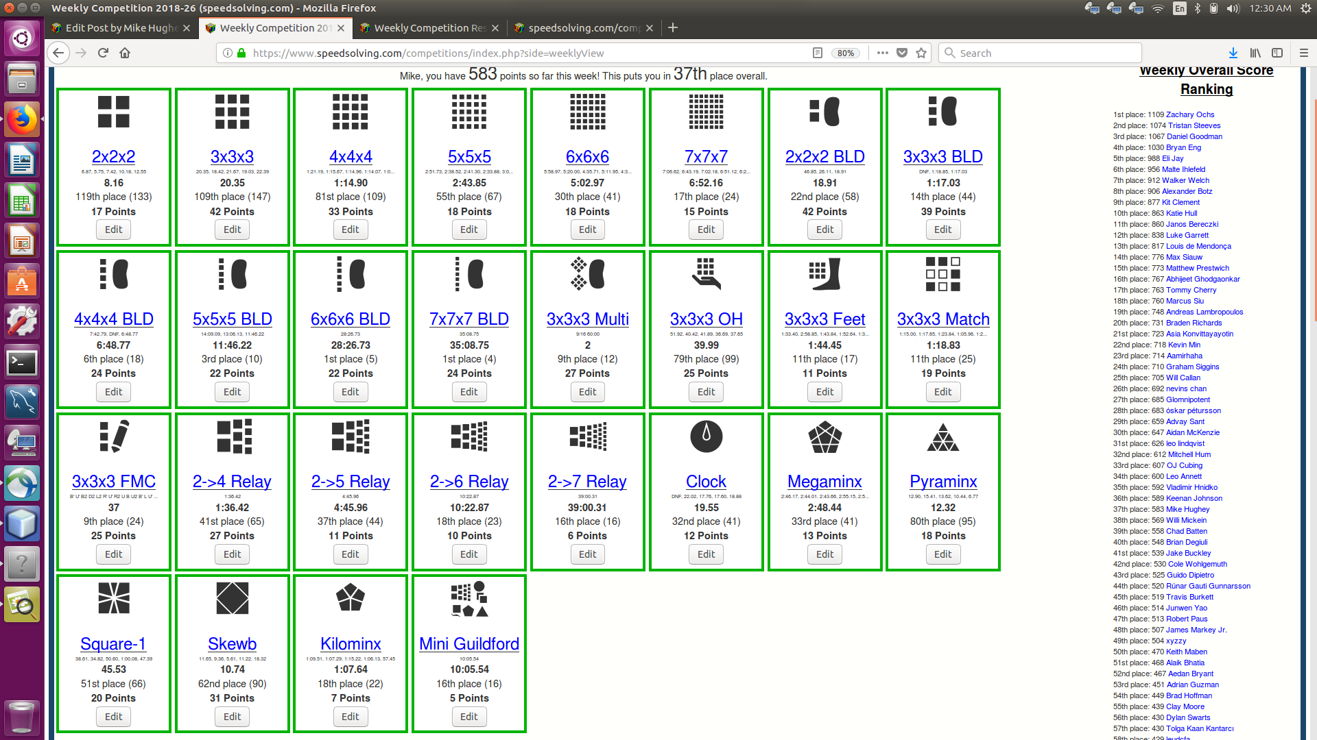Reset the 80% zoom level indicator
The height and width of the screenshot is (740, 1317).
tap(845, 53)
